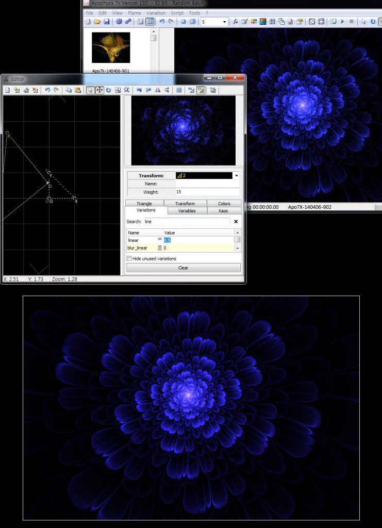Screen dimensions: 382x528
Task: Click the Weight field showing 15
Action: click(207, 192)
